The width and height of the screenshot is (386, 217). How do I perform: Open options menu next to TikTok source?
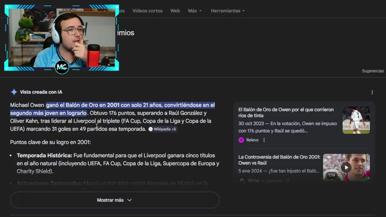(288, 181)
